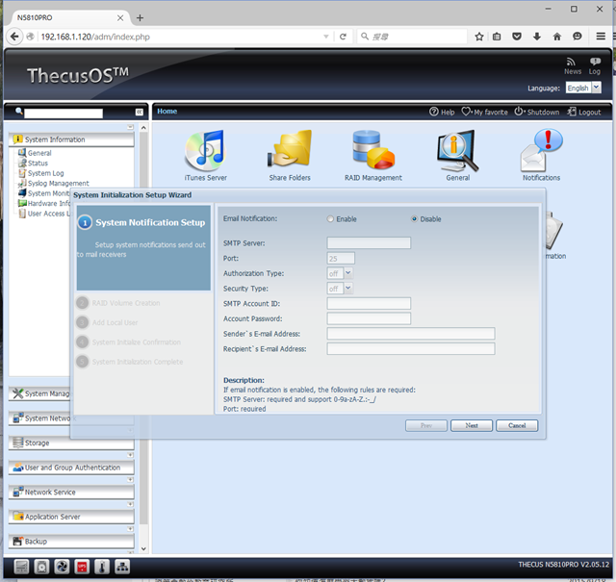This screenshot has height=582, width=616.
Task: Click the SMTP Server input field
Action: pos(369,242)
